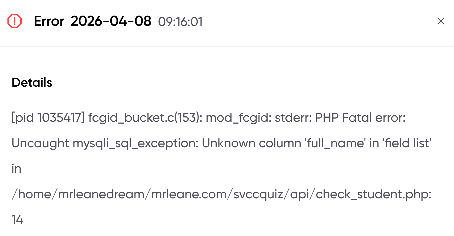Screen dimensions: 454x236
Task: Click the timestamp 09:16:01
Action: click(180, 22)
